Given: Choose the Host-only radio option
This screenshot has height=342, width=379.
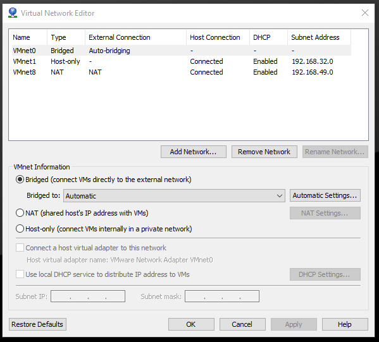Looking at the screenshot, I should 20,229.
